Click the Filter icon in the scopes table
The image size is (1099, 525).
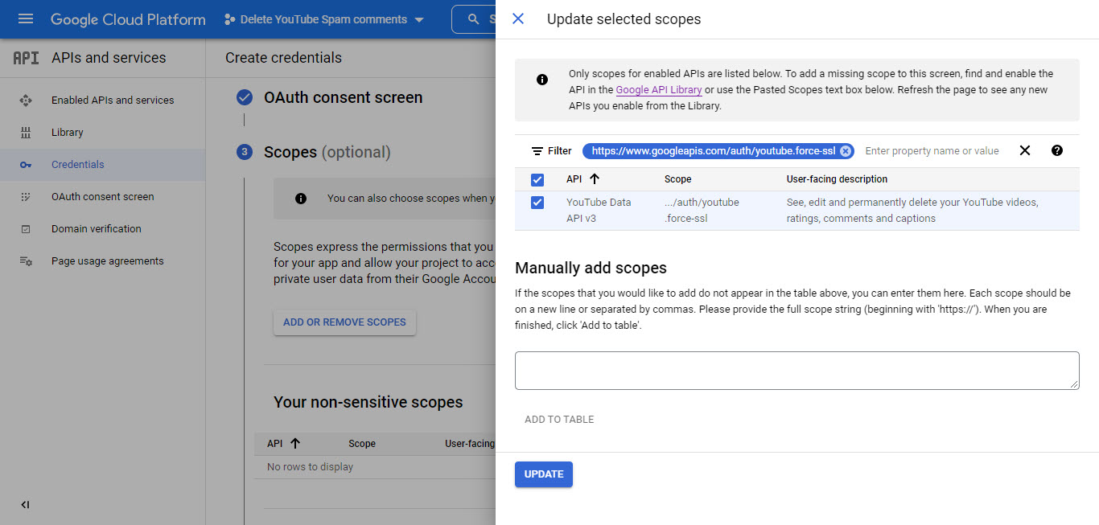[537, 151]
